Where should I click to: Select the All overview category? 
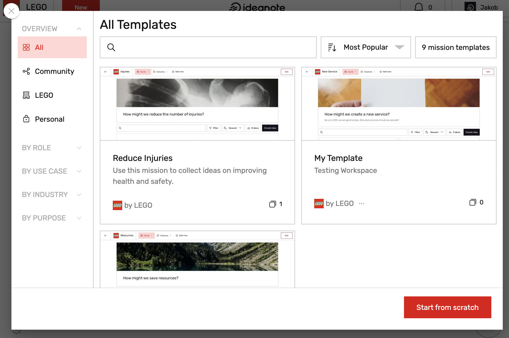coord(52,47)
